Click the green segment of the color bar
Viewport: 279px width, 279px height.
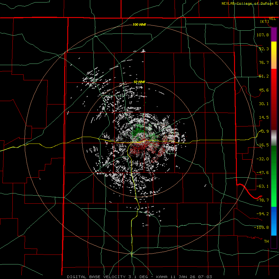(274, 176)
